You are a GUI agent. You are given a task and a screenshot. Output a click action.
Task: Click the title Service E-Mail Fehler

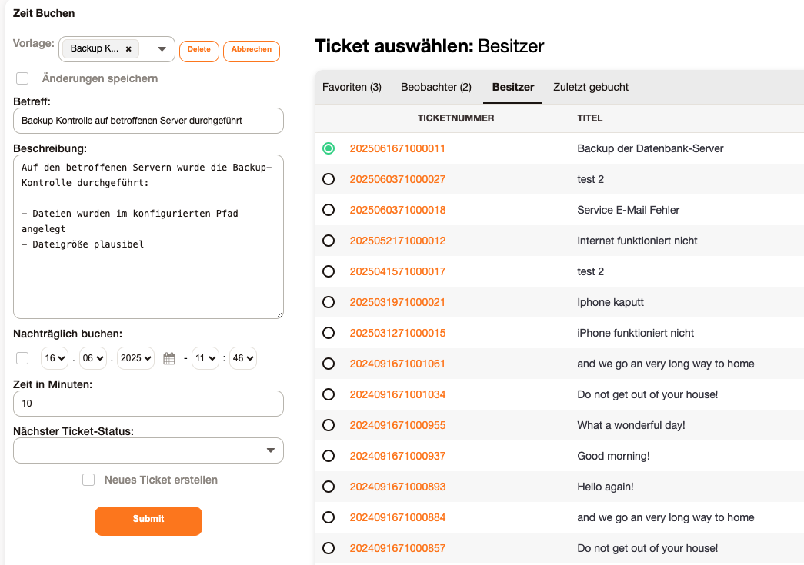tap(628, 210)
